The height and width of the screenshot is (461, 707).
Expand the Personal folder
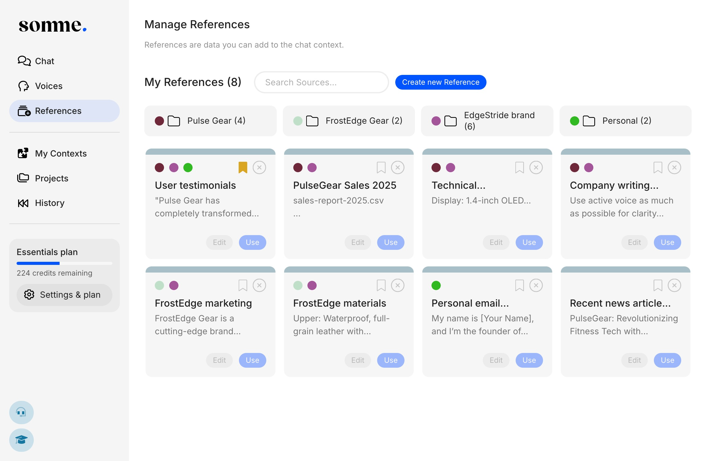625,121
